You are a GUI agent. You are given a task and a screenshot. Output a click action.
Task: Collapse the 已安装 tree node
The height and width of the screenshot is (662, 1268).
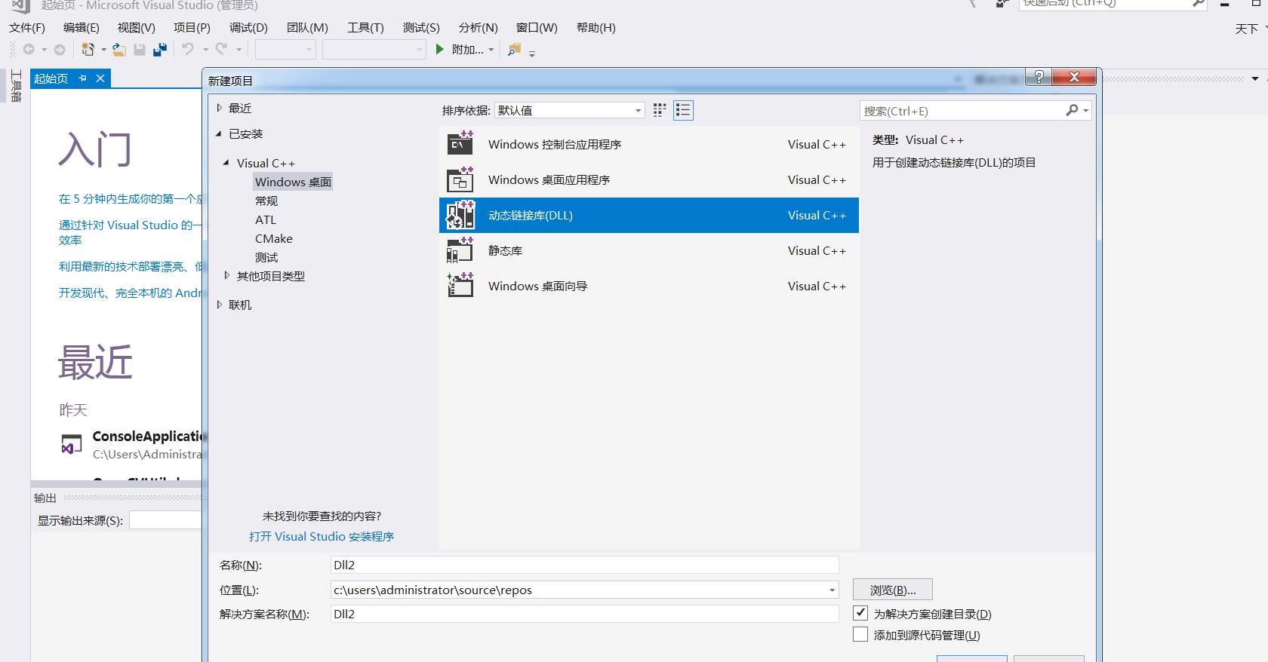[219, 133]
